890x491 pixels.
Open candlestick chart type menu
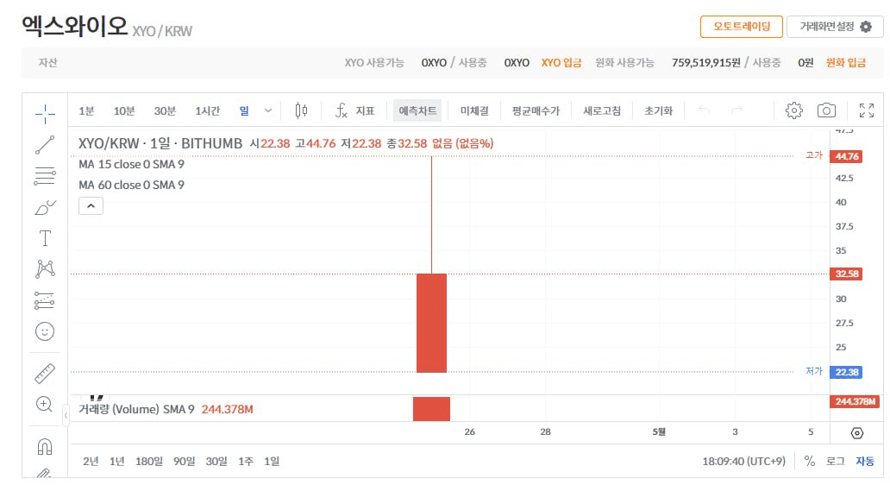pos(301,110)
